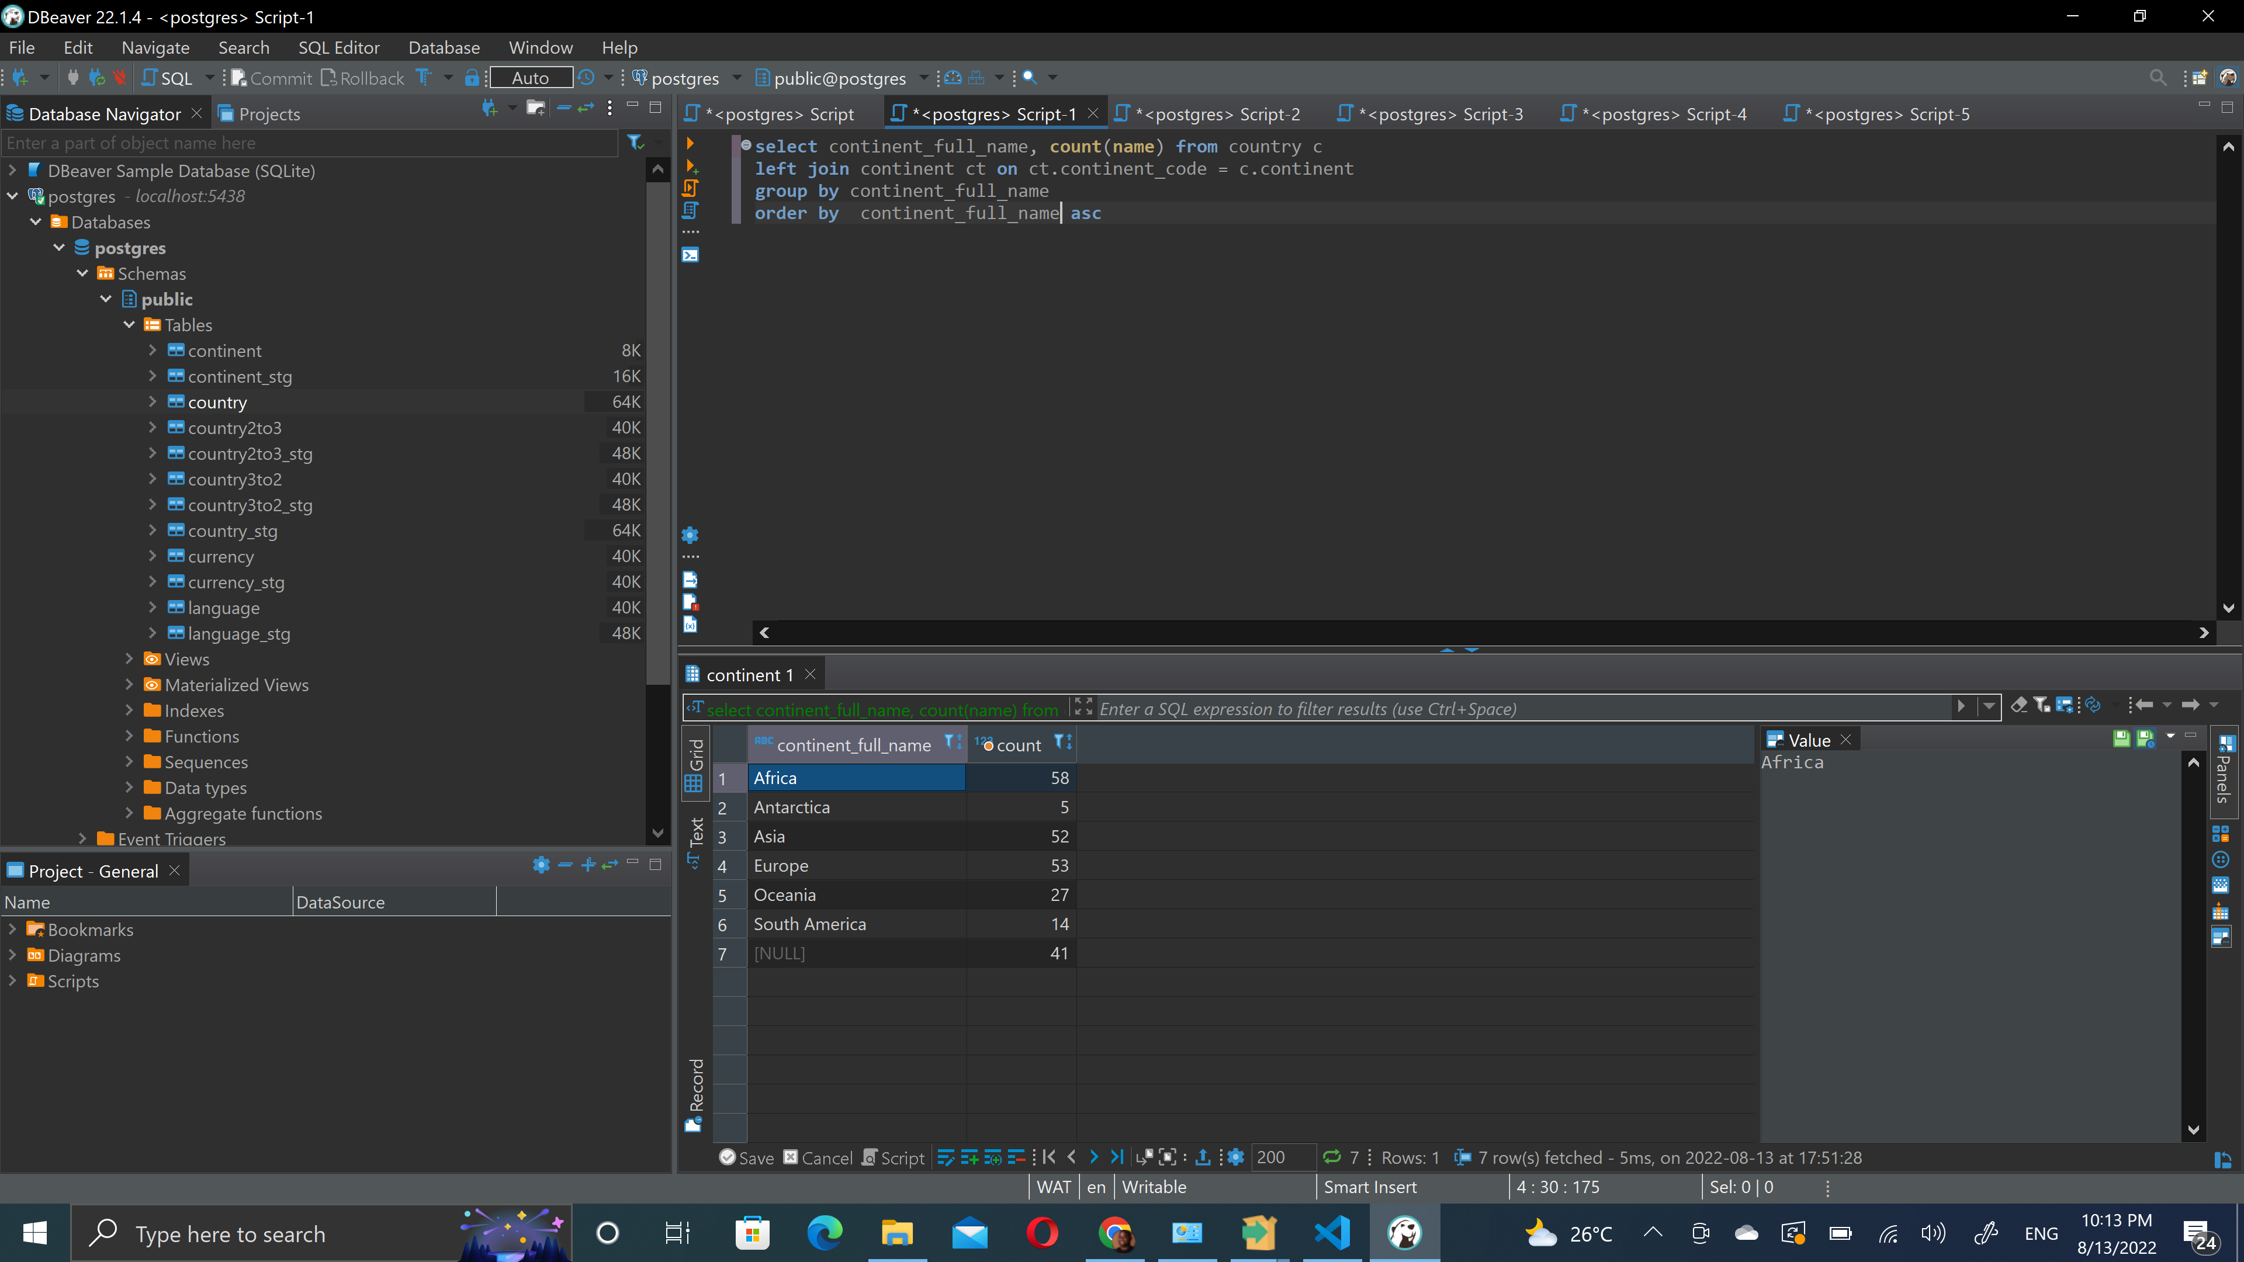2244x1262 pixels.
Task: Toggle the Record view mode
Action: point(695,1093)
